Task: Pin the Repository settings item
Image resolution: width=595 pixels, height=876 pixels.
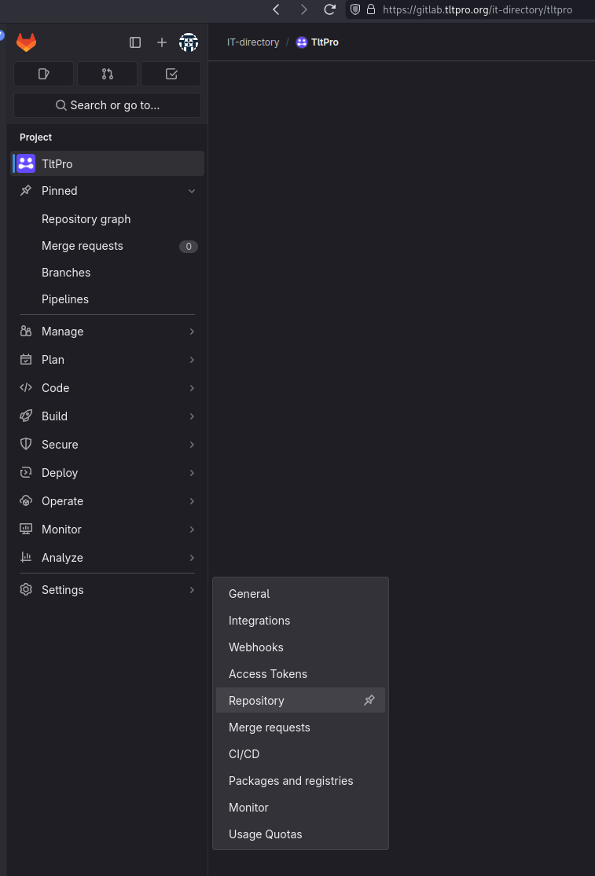Action: [x=369, y=700]
